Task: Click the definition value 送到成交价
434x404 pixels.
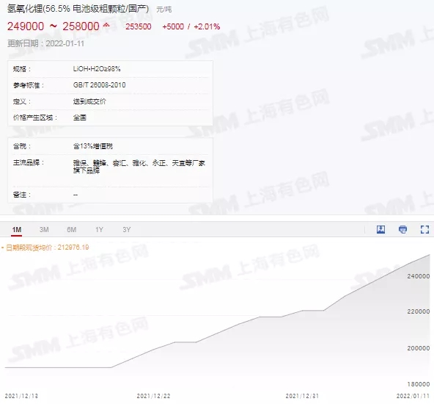Action: (89, 101)
